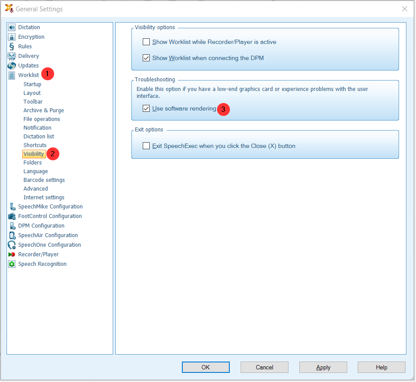Confirm settings with the OK button
Image resolution: width=416 pixels, height=382 pixels.
206,367
